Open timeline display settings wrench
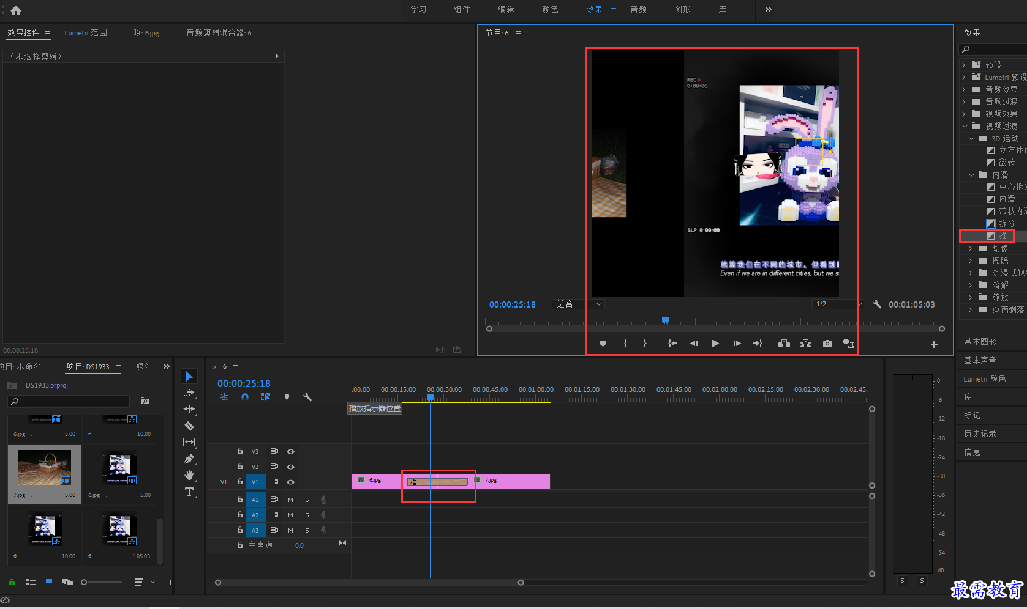 coord(307,397)
